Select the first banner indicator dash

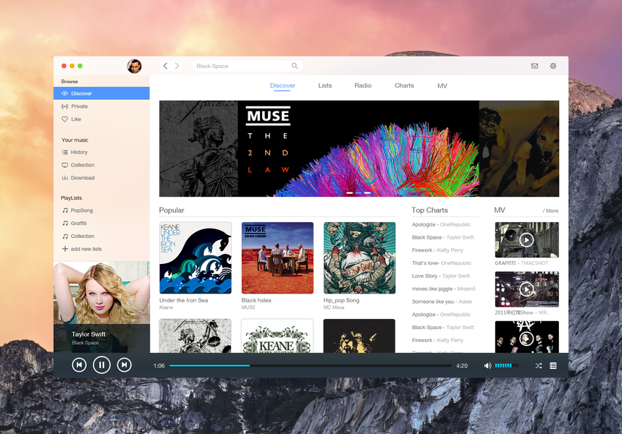pyautogui.click(x=350, y=192)
